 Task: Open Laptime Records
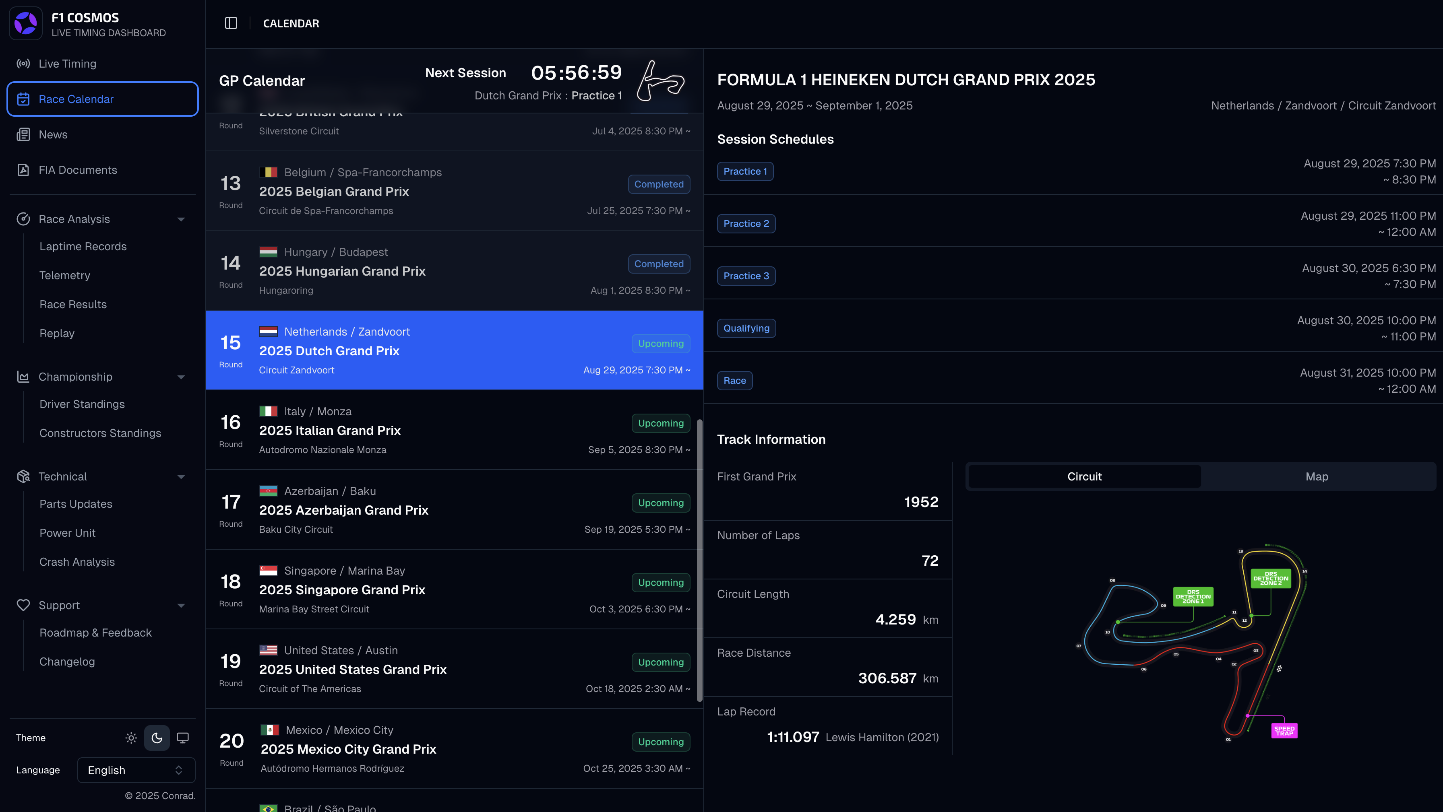coord(83,246)
